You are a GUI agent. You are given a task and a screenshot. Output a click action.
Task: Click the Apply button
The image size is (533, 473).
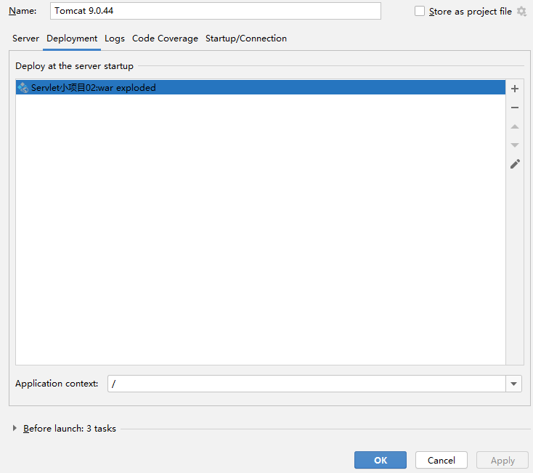(503, 460)
